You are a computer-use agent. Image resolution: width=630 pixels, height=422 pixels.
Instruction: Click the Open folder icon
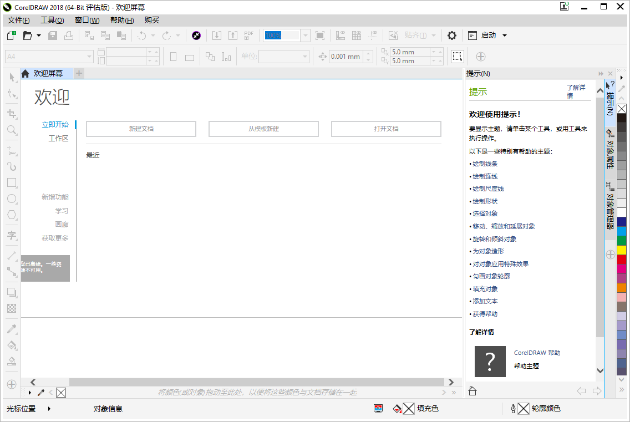coord(27,35)
